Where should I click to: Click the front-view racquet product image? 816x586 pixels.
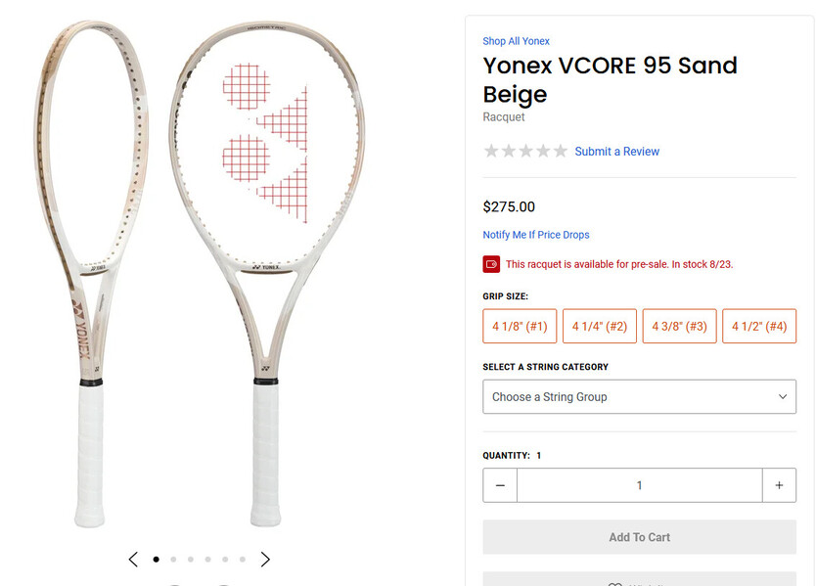(267, 273)
